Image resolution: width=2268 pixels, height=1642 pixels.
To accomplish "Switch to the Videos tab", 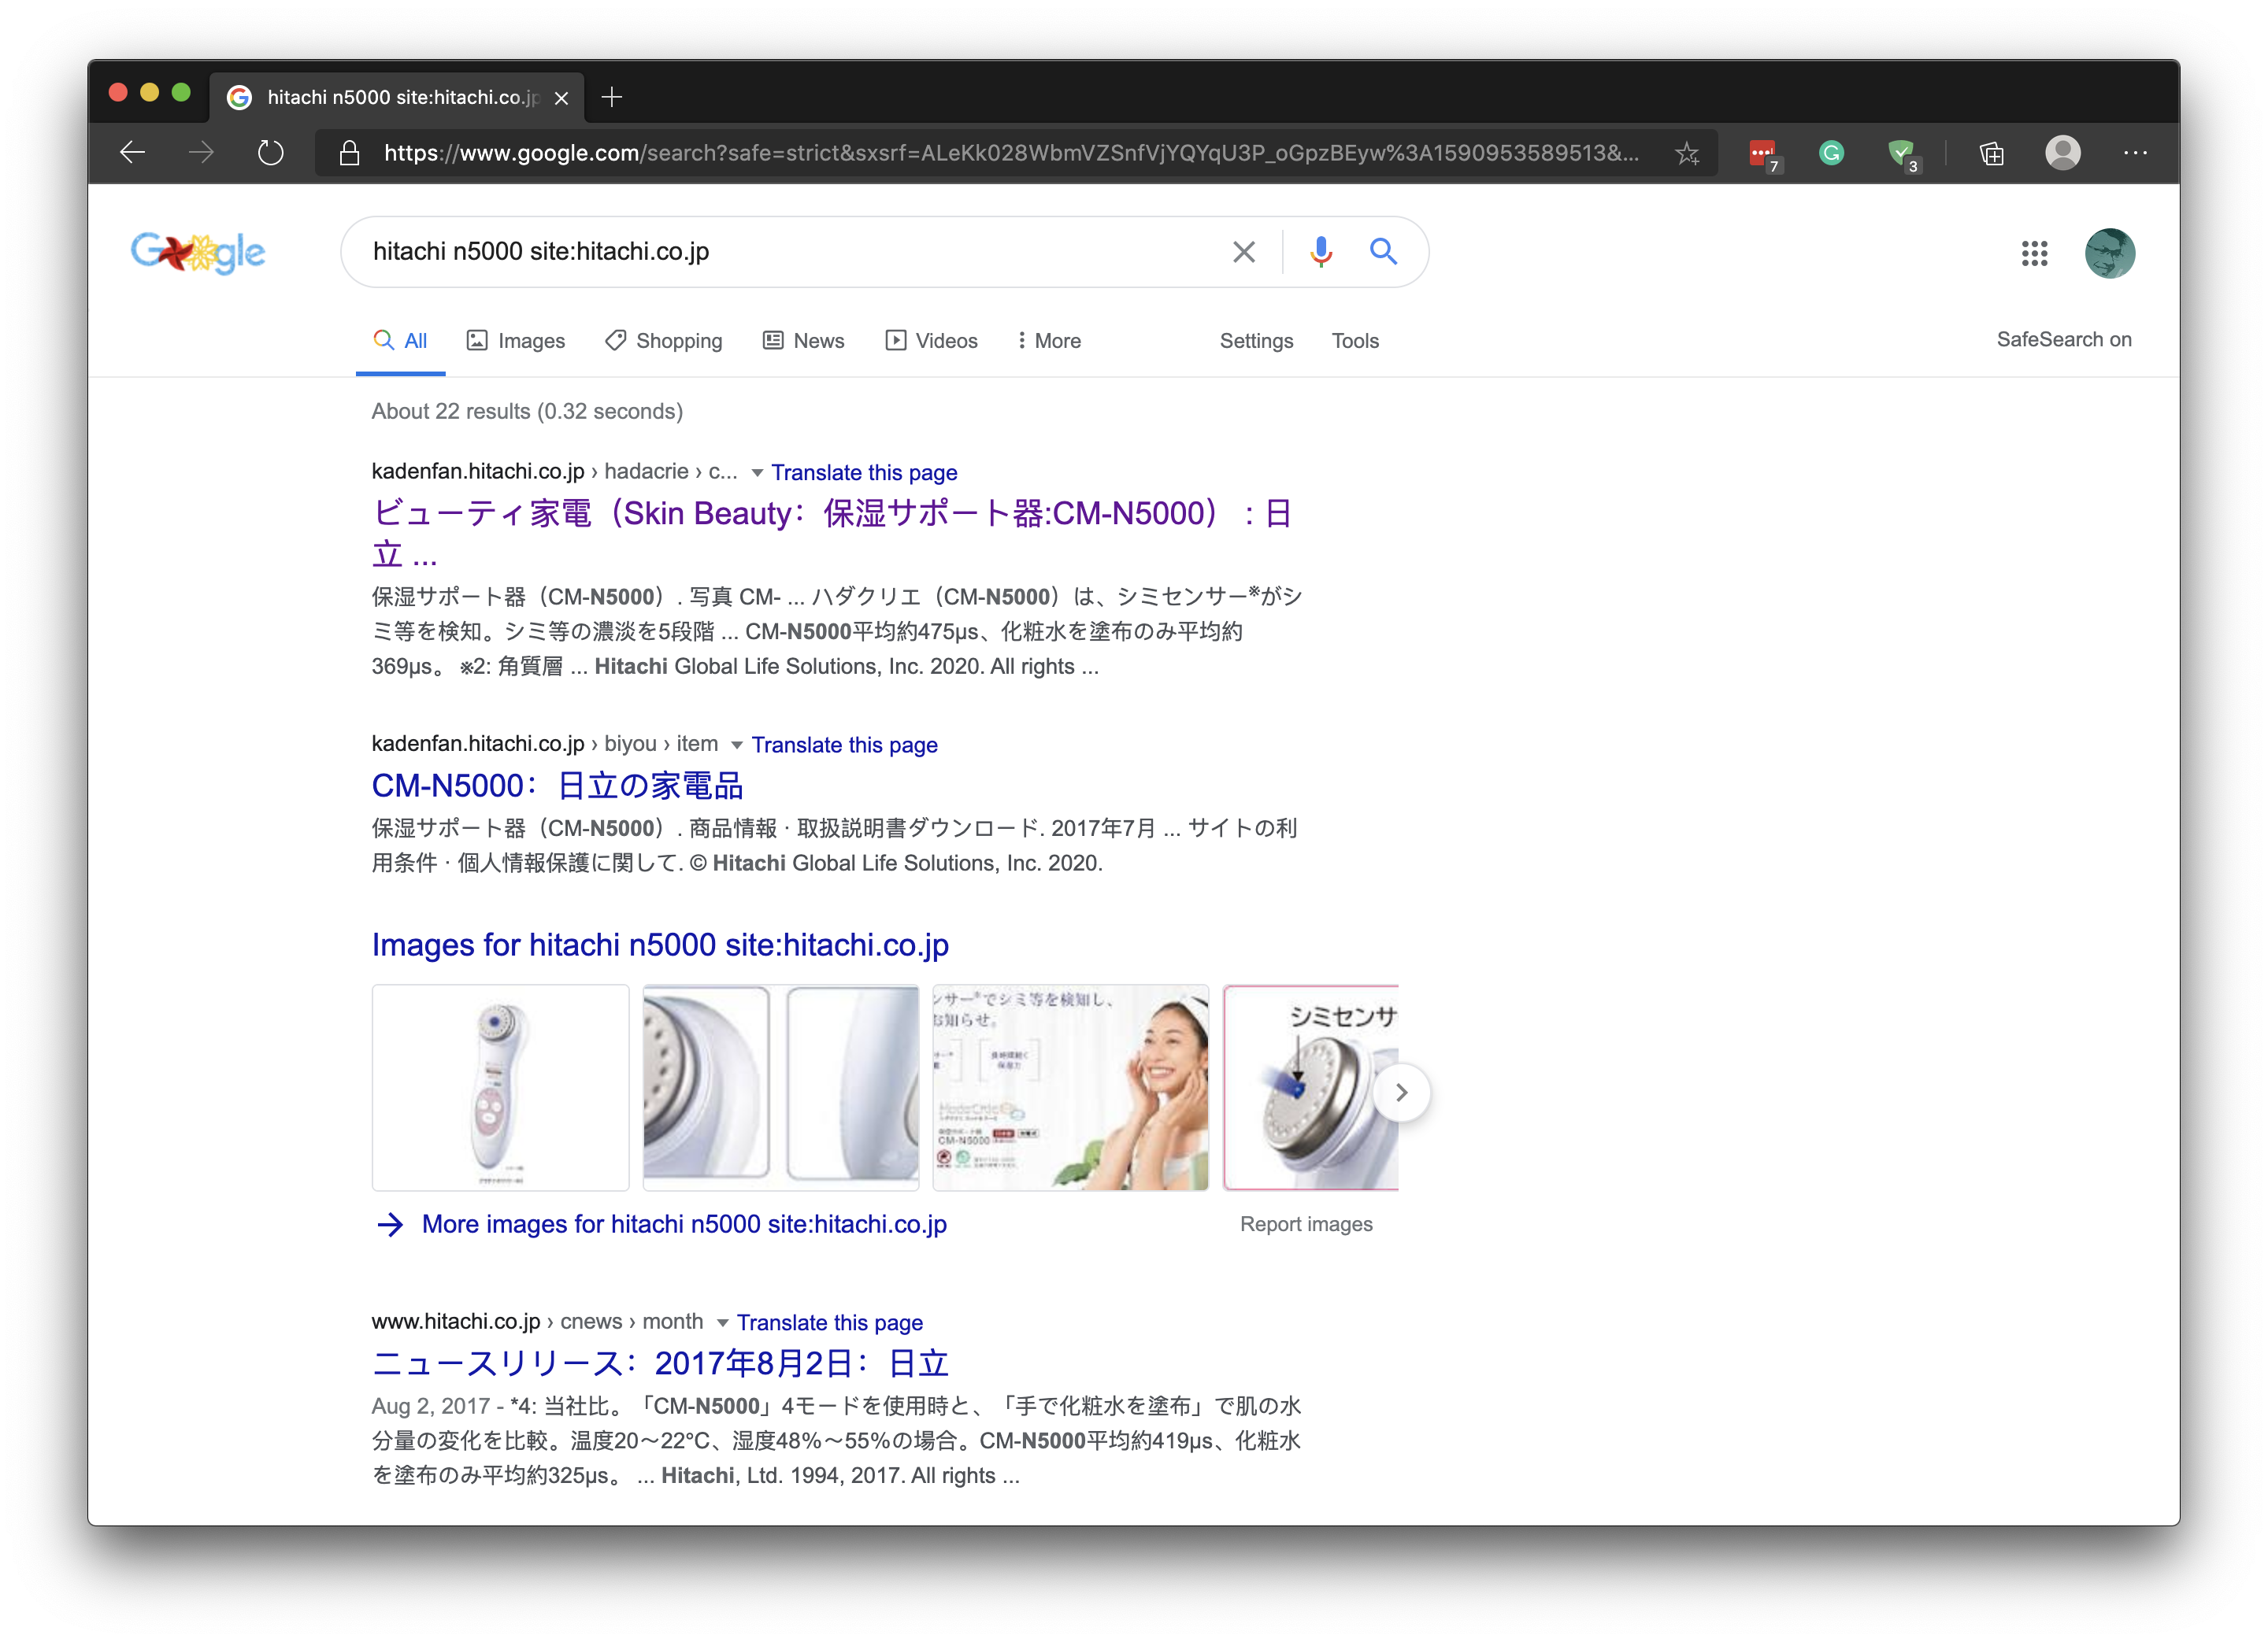I will click(932, 341).
